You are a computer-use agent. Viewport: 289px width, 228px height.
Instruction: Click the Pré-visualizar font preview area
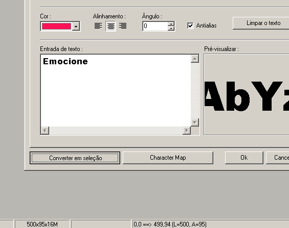point(247,94)
